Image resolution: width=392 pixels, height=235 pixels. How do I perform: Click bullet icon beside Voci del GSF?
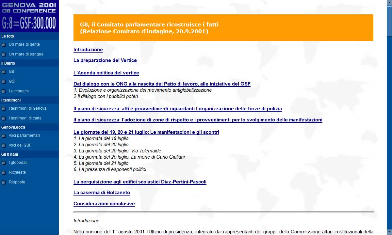(x=4, y=146)
